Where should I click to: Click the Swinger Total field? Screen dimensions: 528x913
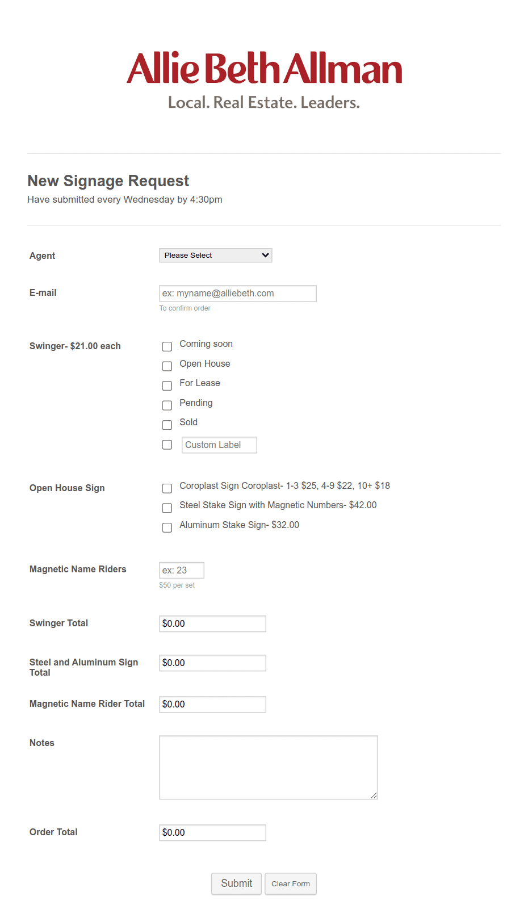[x=212, y=624]
